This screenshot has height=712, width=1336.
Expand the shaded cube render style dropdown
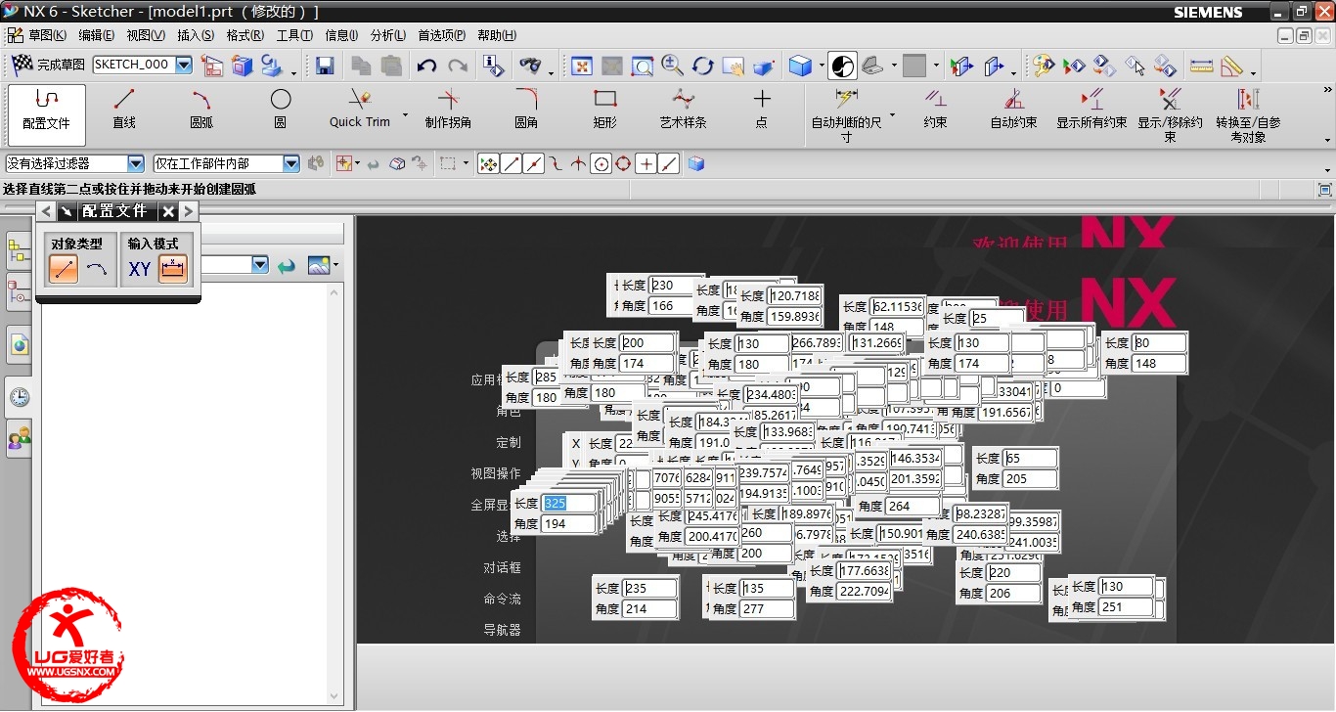(822, 67)
